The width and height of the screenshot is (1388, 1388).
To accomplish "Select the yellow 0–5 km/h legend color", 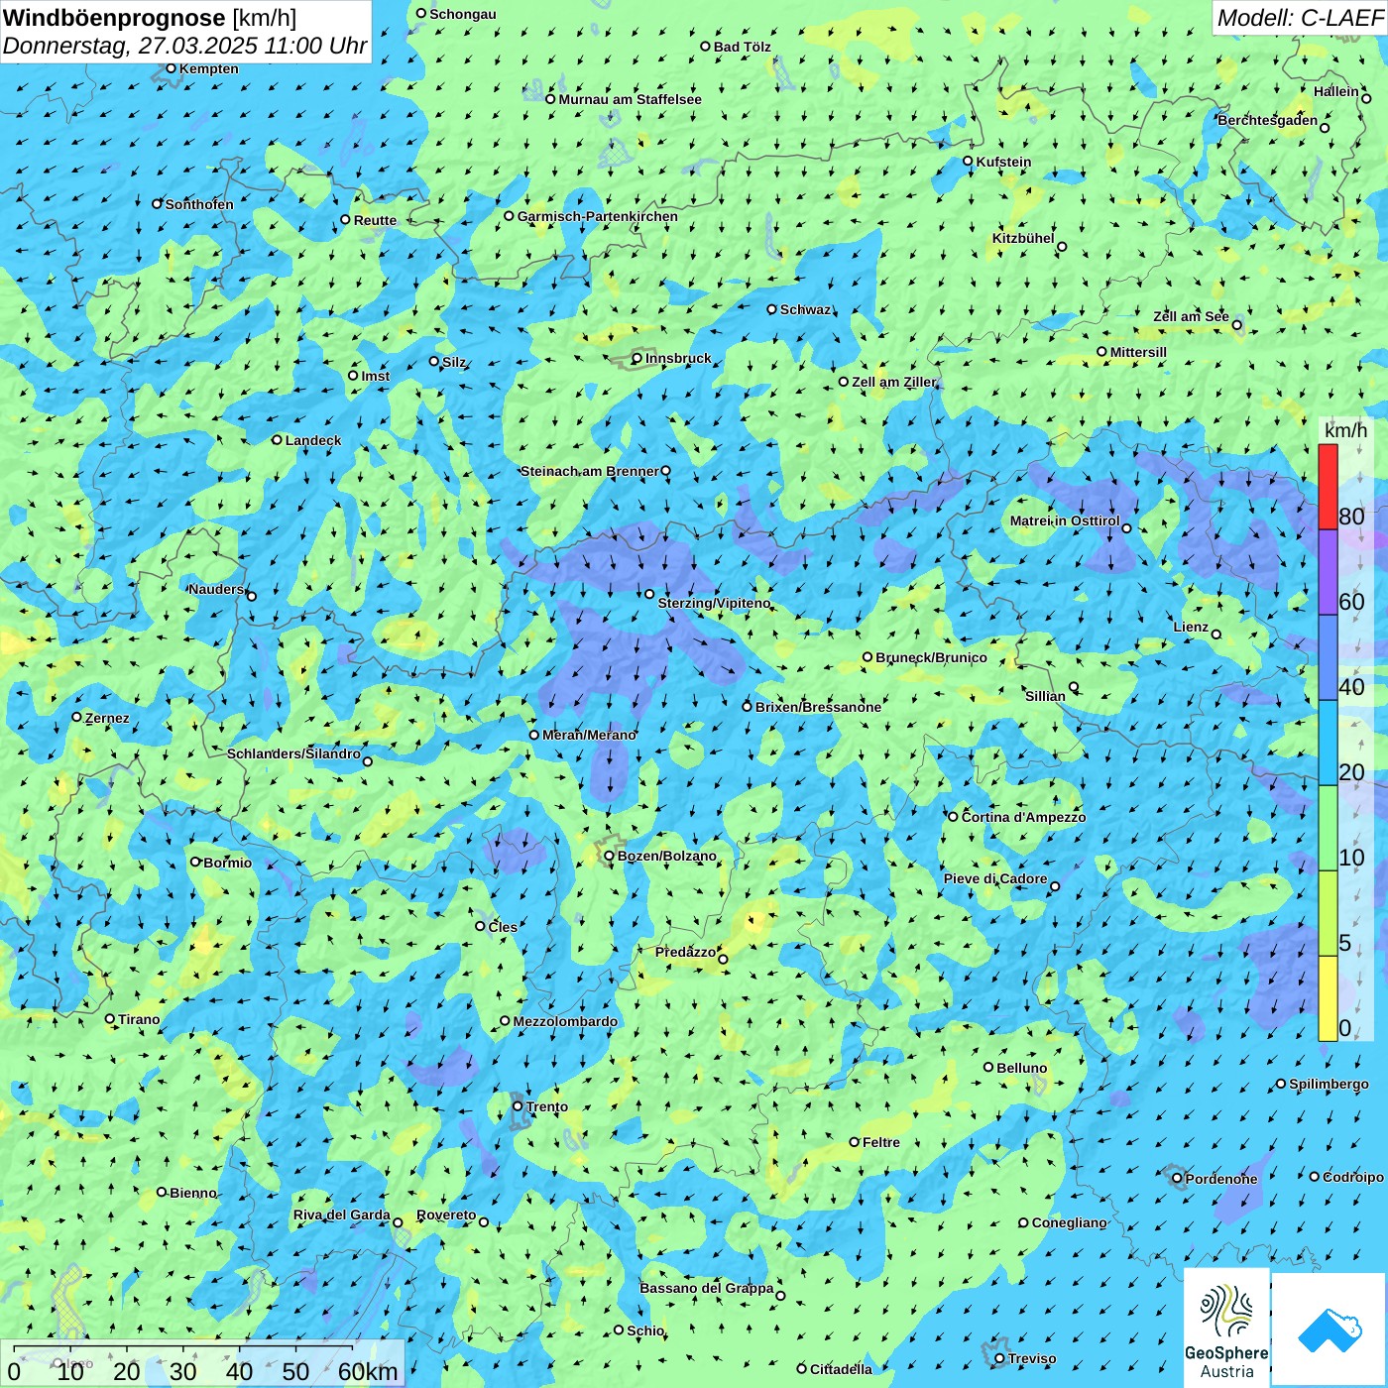I will tap(1328, 998).
